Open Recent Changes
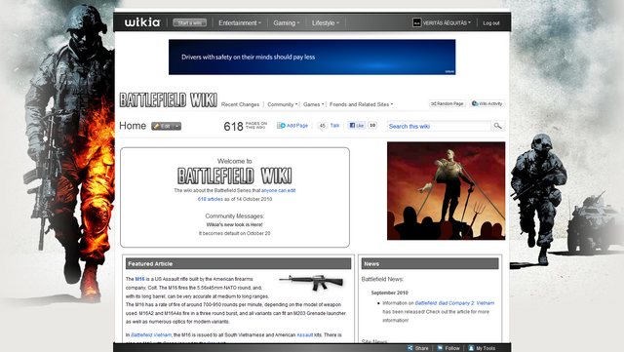 pos(240,104)
